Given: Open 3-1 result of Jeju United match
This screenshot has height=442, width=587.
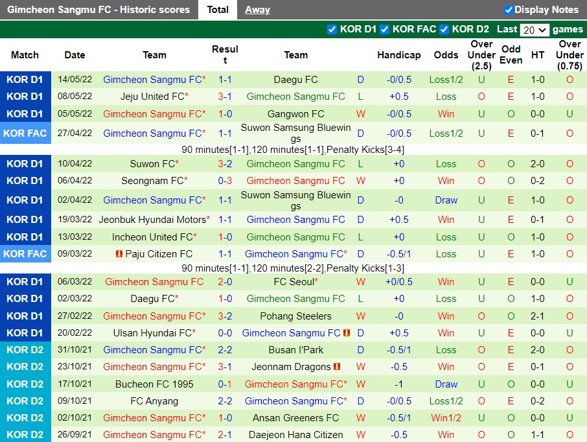Looking at the screenshot, I should pos(225,97).
